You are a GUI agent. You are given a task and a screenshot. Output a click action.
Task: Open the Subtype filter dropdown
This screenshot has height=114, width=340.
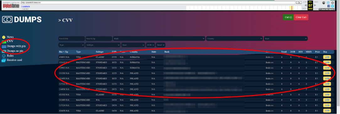103,45
